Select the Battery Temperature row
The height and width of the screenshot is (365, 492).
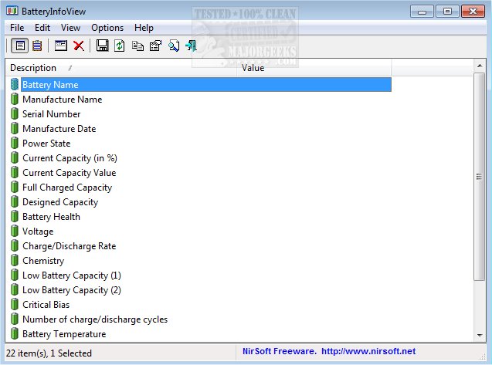pyautogui.click(x=64, y=334)
